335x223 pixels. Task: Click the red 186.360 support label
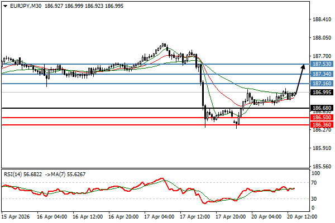tap(320, 125)
